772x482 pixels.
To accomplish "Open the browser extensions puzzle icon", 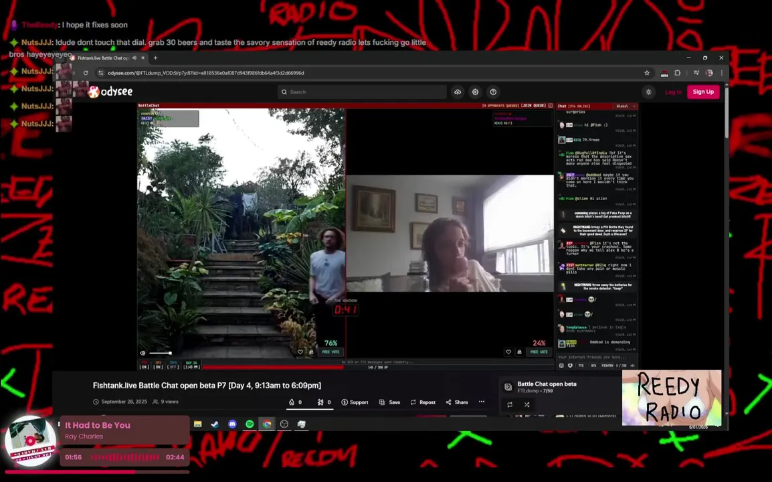I will click(x=678, y=73).
